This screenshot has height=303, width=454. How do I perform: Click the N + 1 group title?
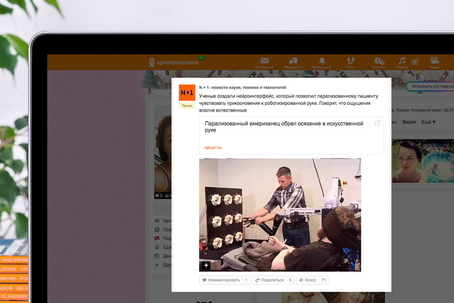242,87
